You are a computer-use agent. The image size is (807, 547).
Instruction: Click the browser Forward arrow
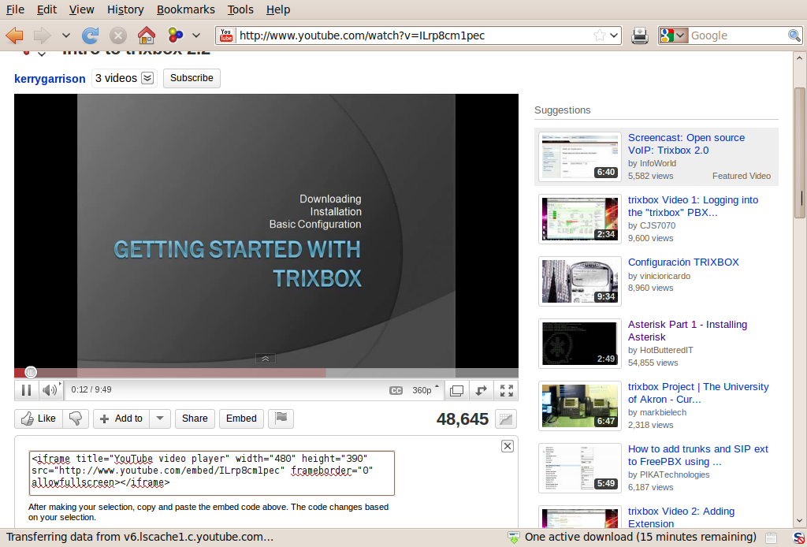pos(43,35)
